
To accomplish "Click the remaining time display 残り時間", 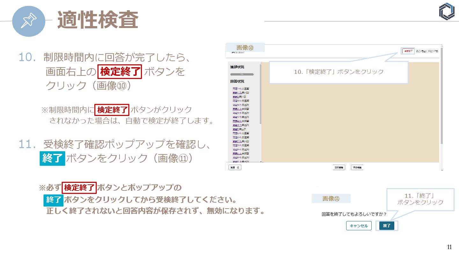I will [427, 51].
